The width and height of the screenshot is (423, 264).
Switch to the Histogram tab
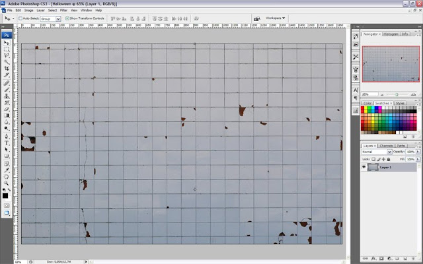pos(391,34)
